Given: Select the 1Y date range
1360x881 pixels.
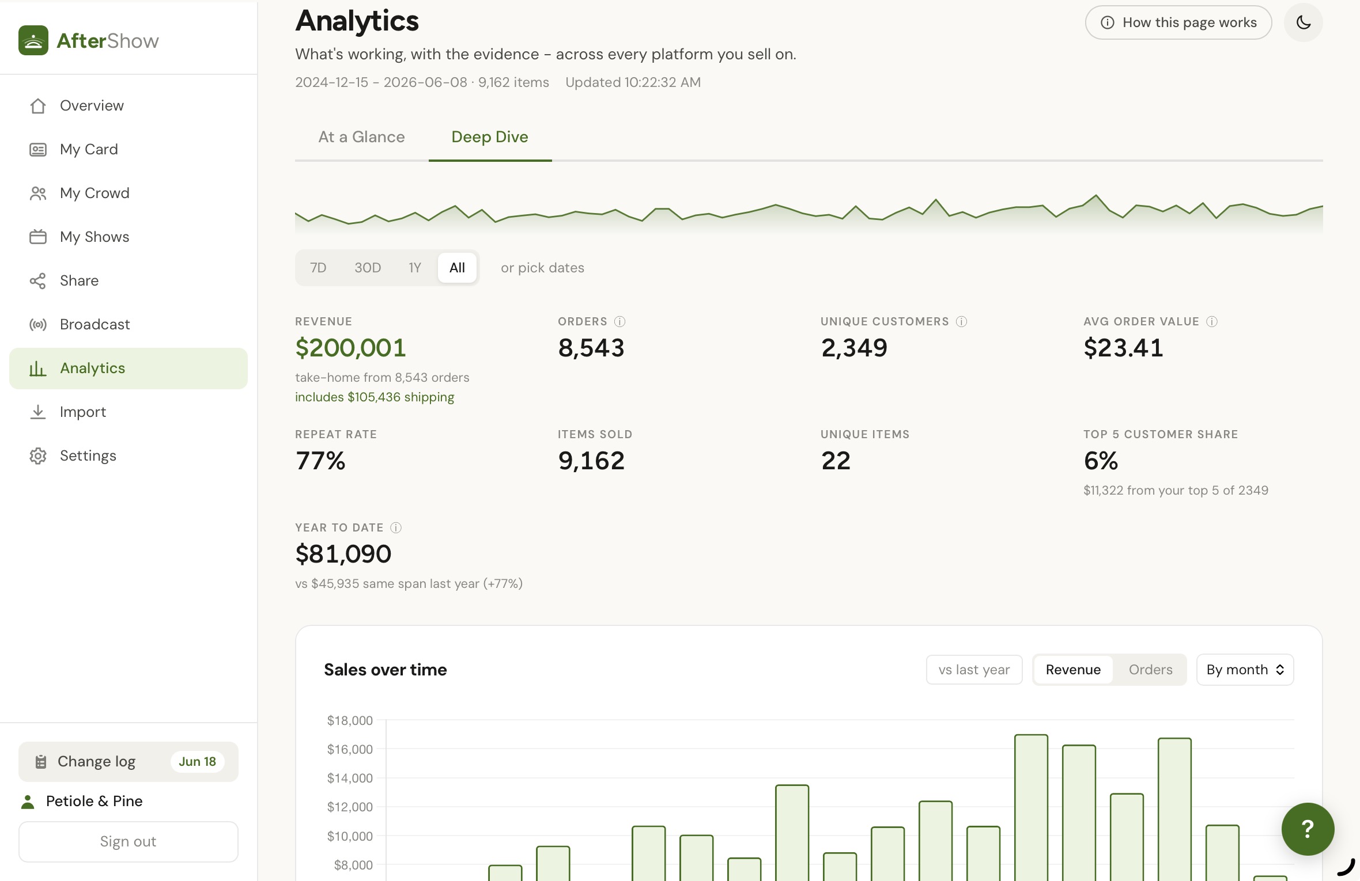Looking at the screenshot, I should click(x=415, y=268).
